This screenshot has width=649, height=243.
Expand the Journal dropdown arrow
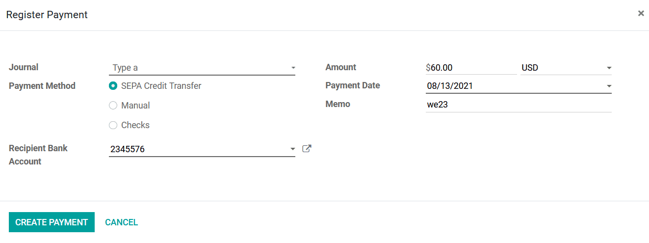pyautogui.click(x=293, y=68)
